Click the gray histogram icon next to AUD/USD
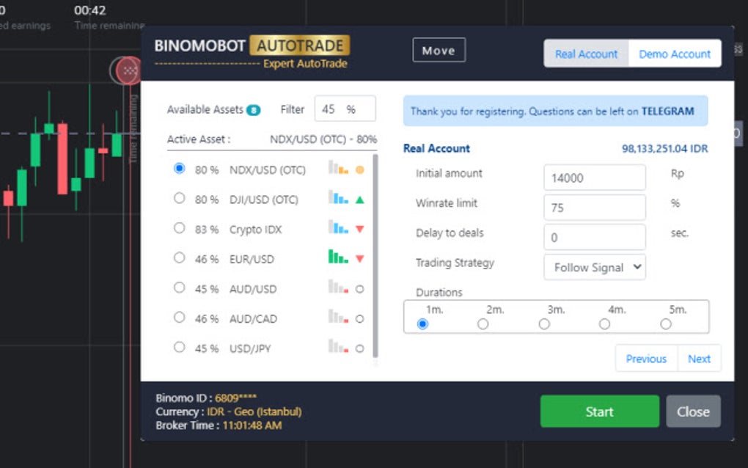 point(339,289)
